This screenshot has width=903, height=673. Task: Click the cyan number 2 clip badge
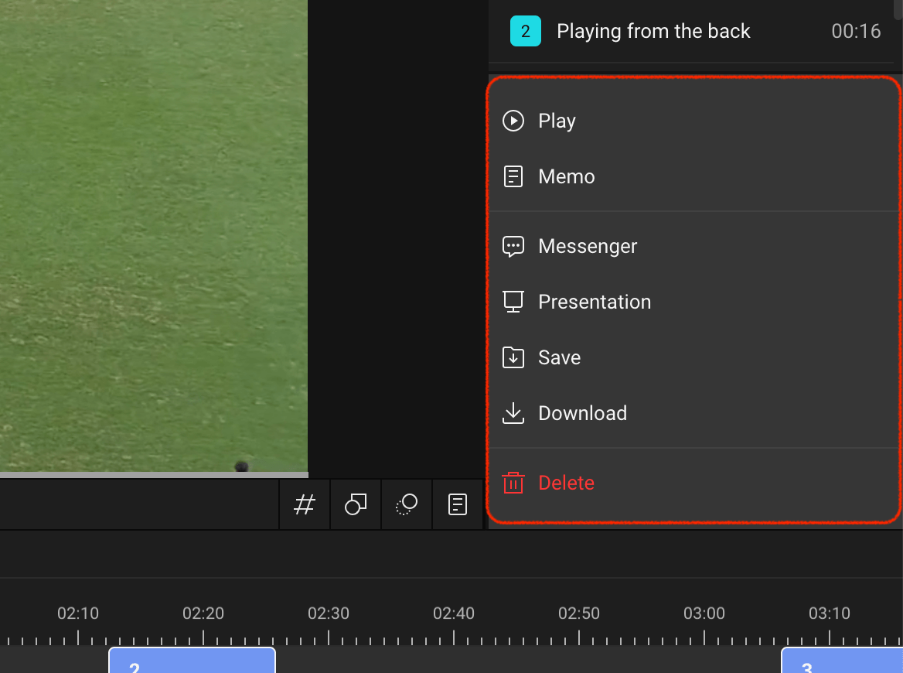coord(525,31)
